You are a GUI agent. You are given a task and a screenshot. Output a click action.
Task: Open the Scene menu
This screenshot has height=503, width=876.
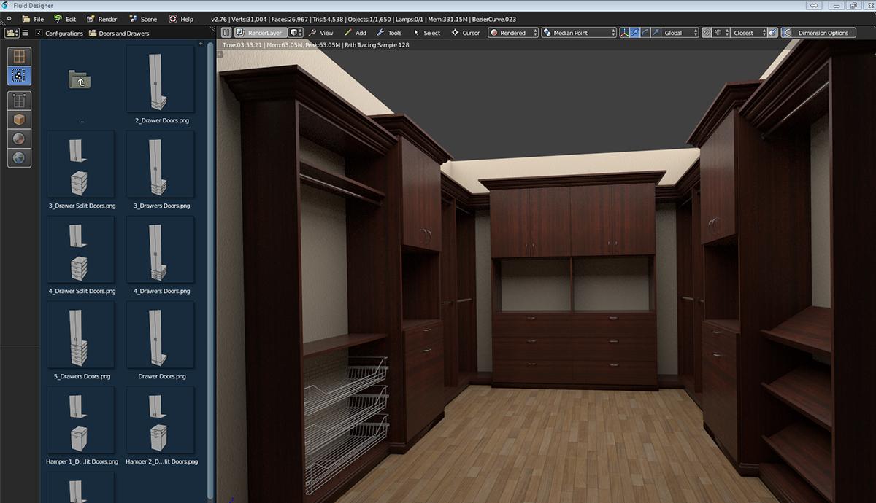coord(142,19)
